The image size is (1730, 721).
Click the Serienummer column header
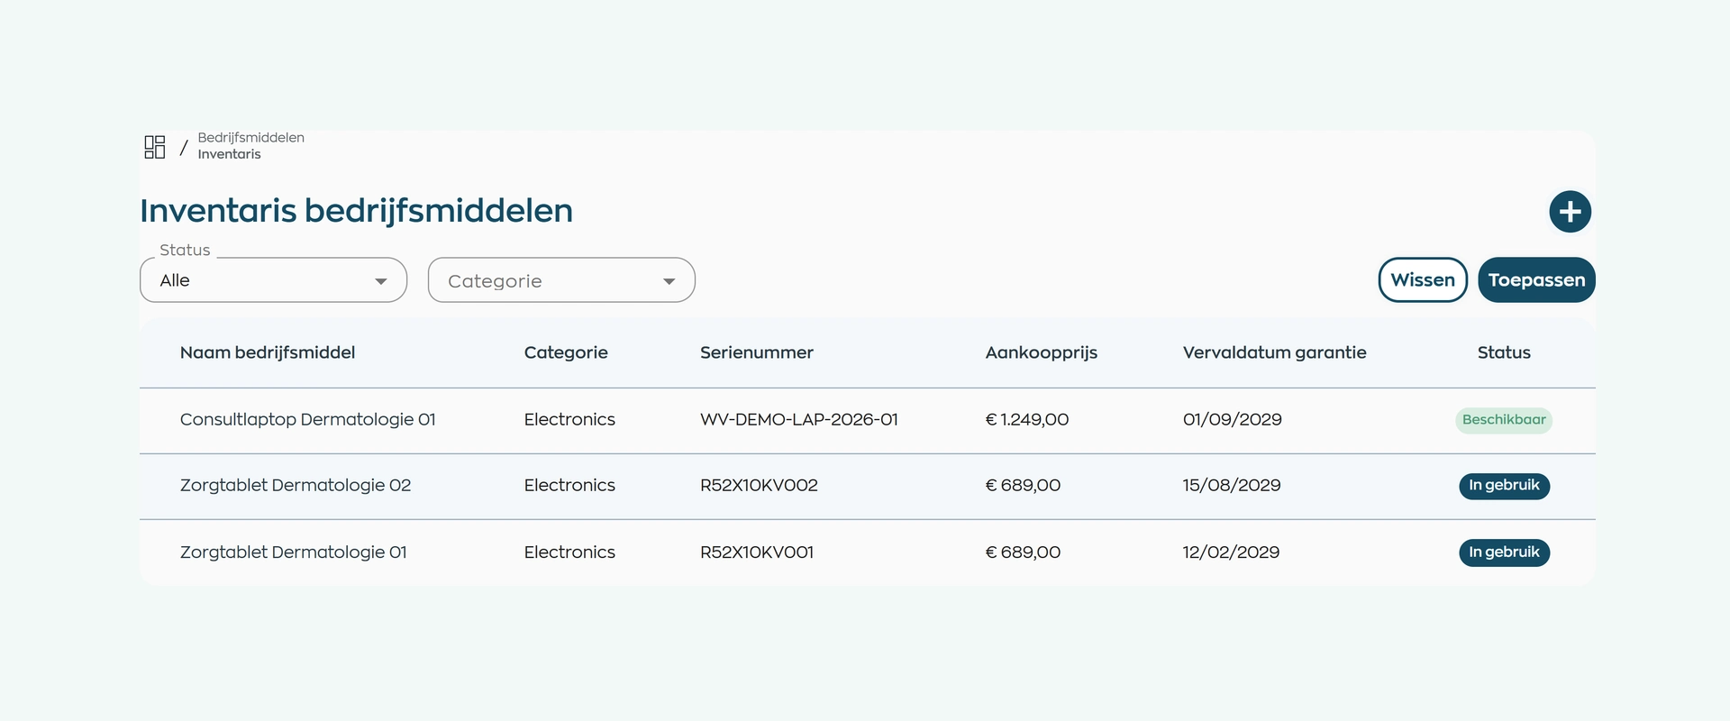pos(757,352)
